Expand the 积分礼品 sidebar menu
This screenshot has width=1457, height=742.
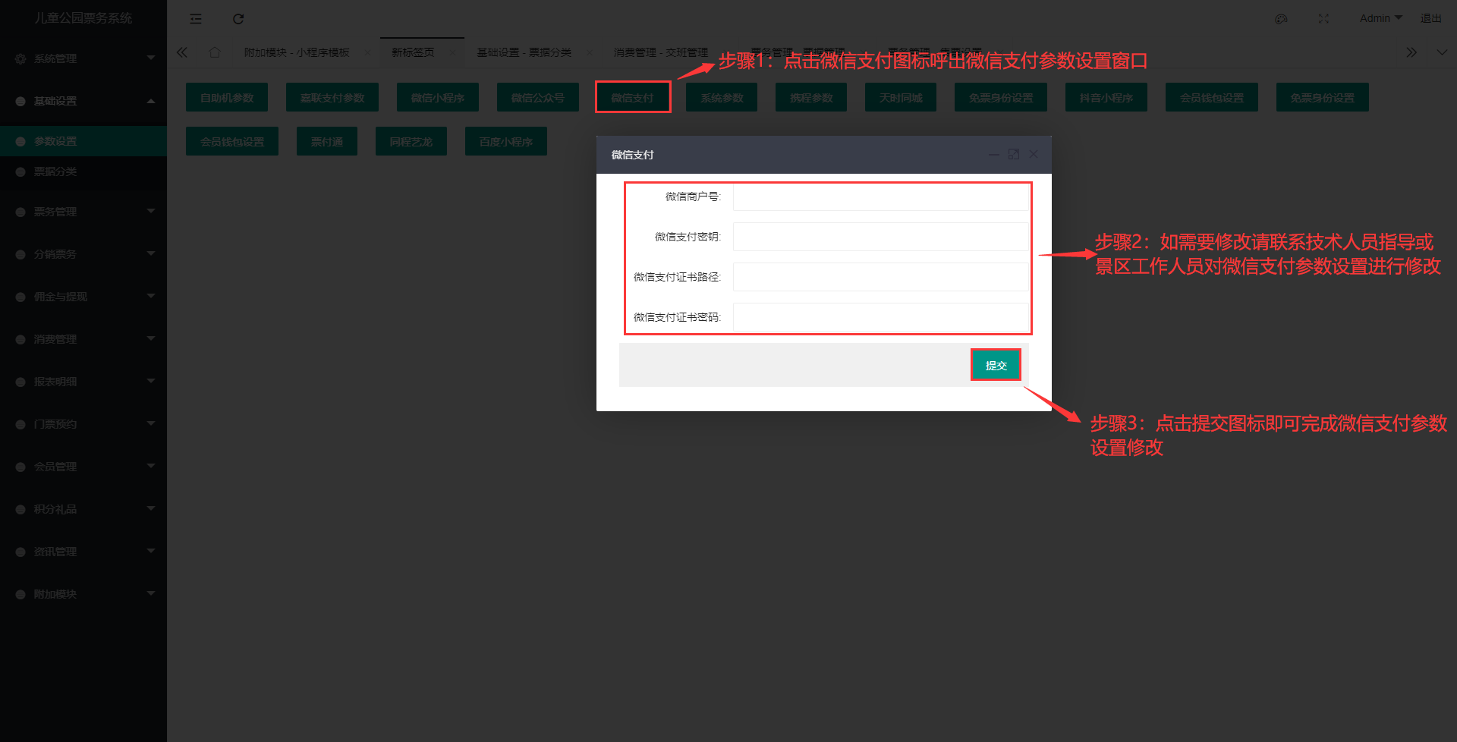coord(83,509)
